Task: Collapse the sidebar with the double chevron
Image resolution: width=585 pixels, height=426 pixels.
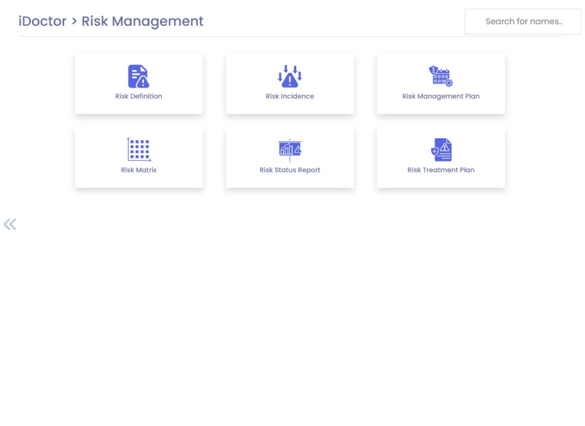Action: click(x=10, y=224)
